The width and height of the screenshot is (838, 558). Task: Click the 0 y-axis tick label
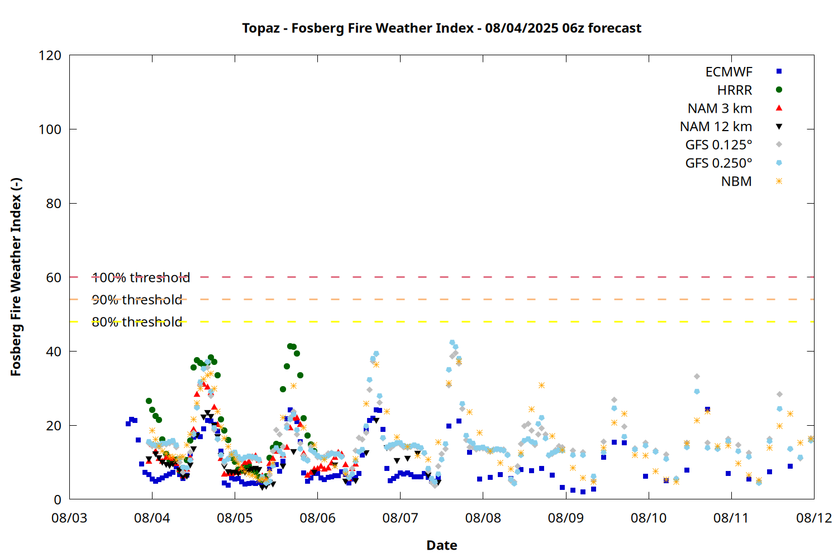[x=58, y=500]
